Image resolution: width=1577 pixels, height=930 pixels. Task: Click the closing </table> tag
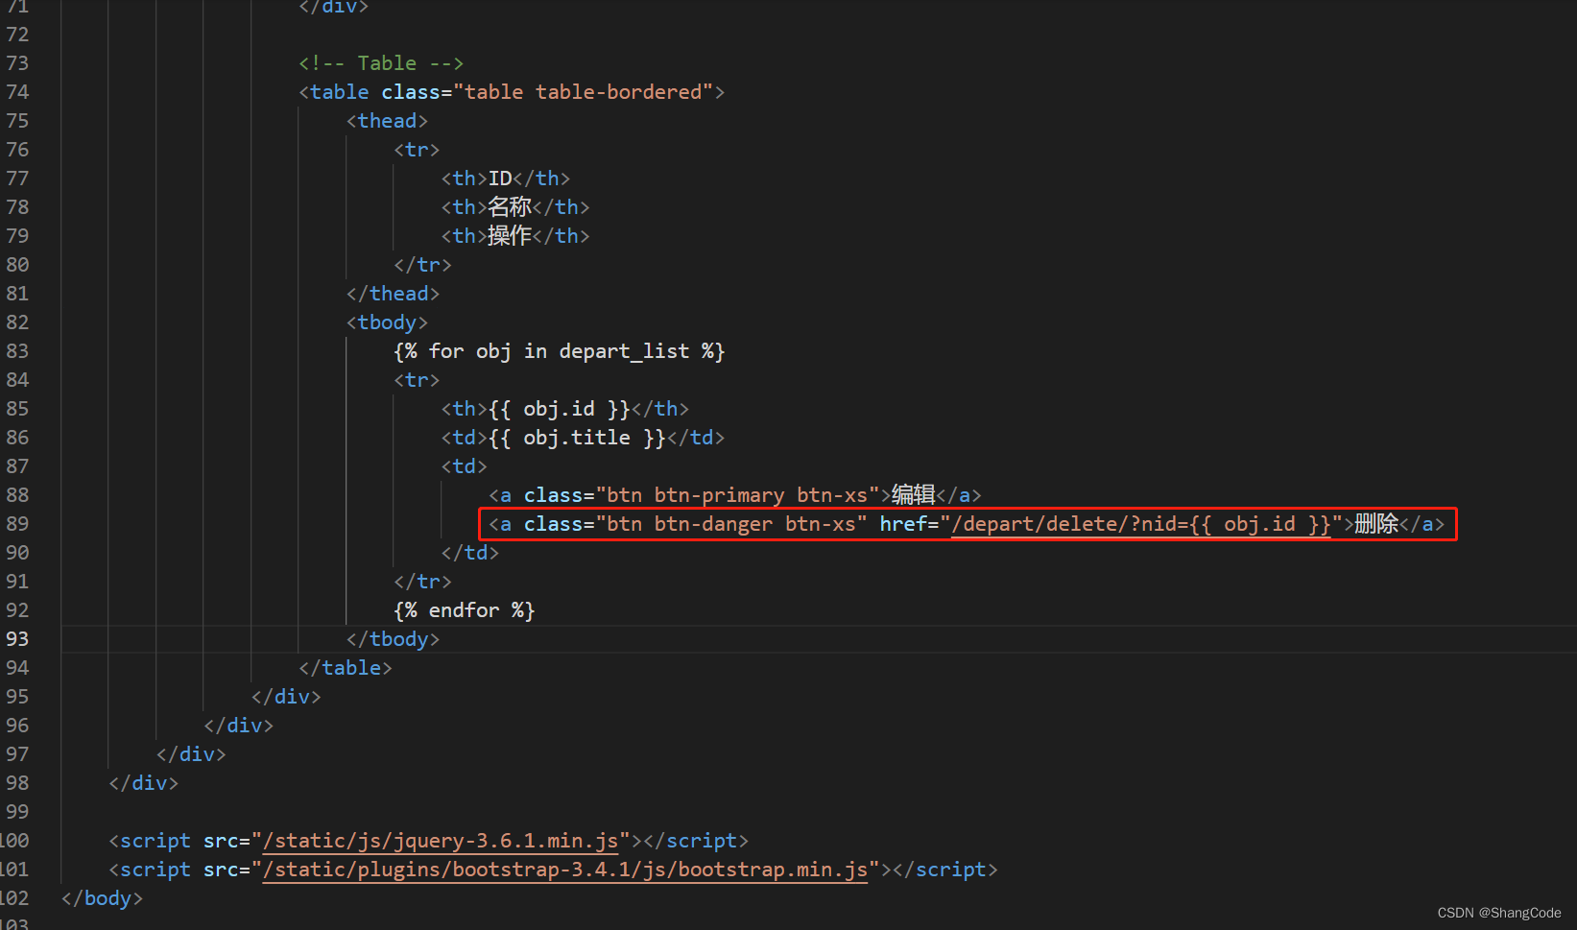(x=346, y=668)
